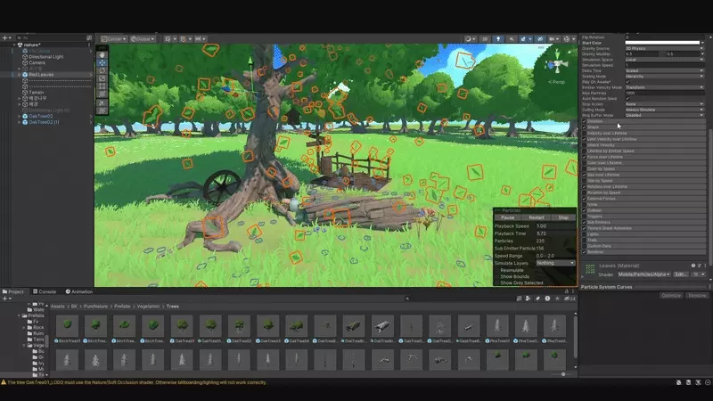Open the Simulation Space dropdown
Viewport: 713px width, 401px height.
click(664, 60)
